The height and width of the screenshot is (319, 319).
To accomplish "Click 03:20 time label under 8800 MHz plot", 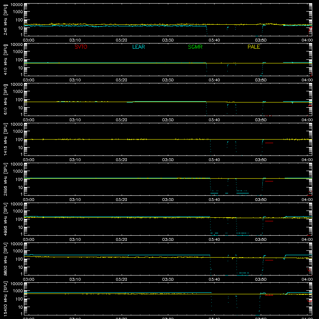I will click(x=122, y=280).
